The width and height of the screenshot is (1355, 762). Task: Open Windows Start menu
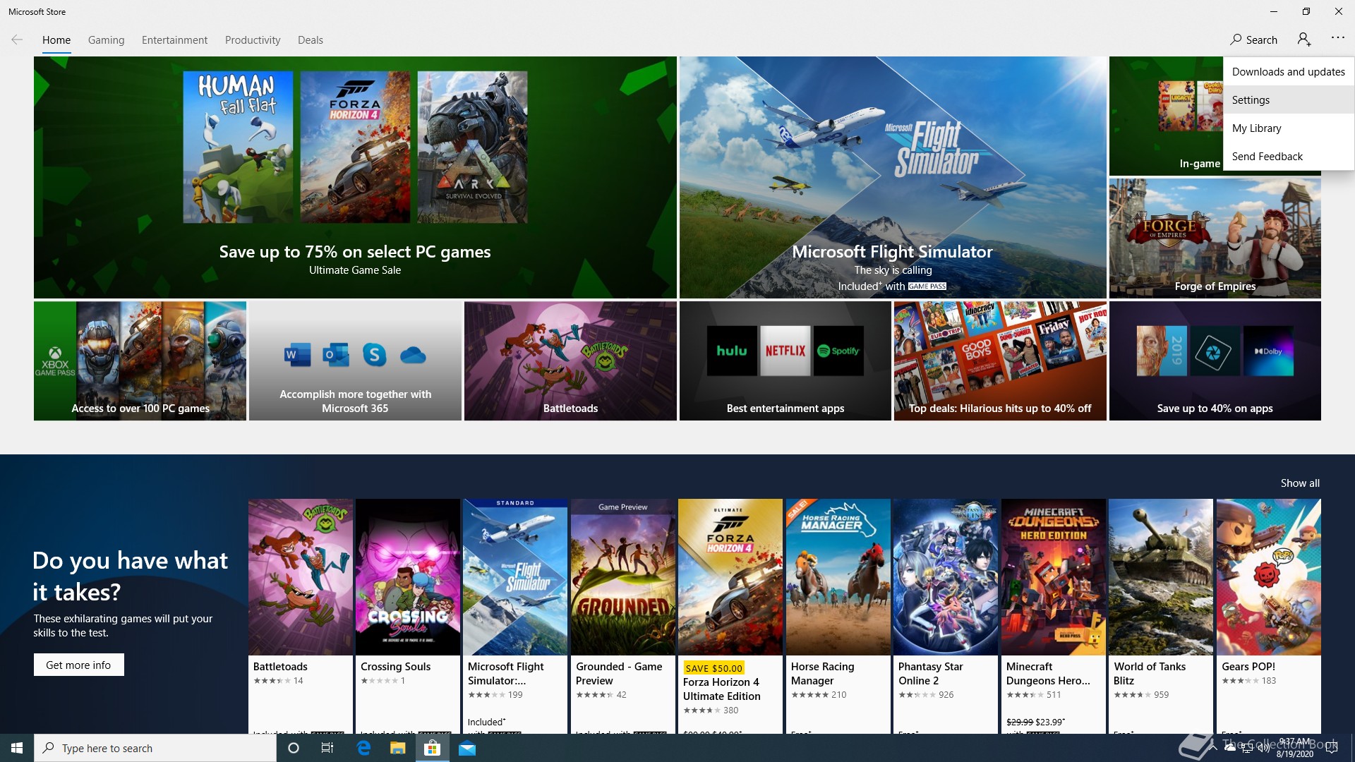tap(17, 748)
